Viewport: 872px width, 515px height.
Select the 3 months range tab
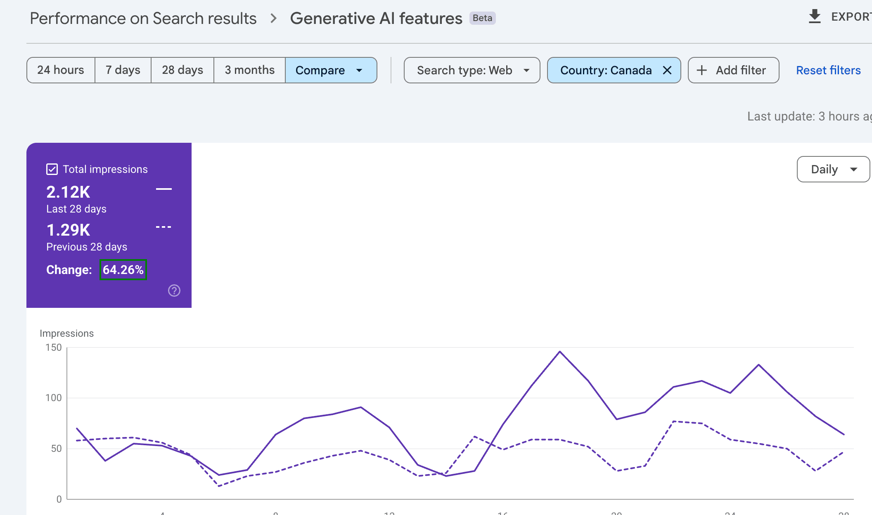click(x=250, y=70)
